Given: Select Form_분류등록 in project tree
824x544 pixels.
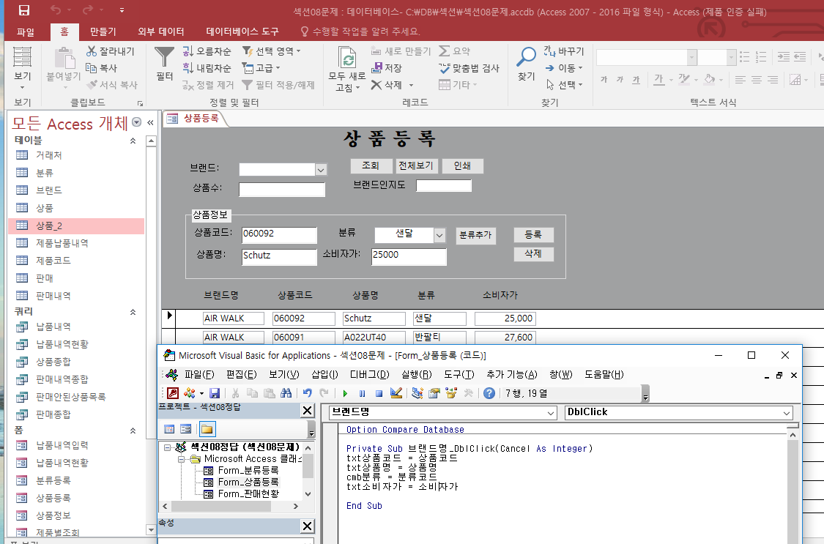Looking at the screenshot, I should coord(248,470).
